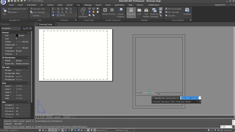Switch to the Surface ribbon tab

point(50,5)
